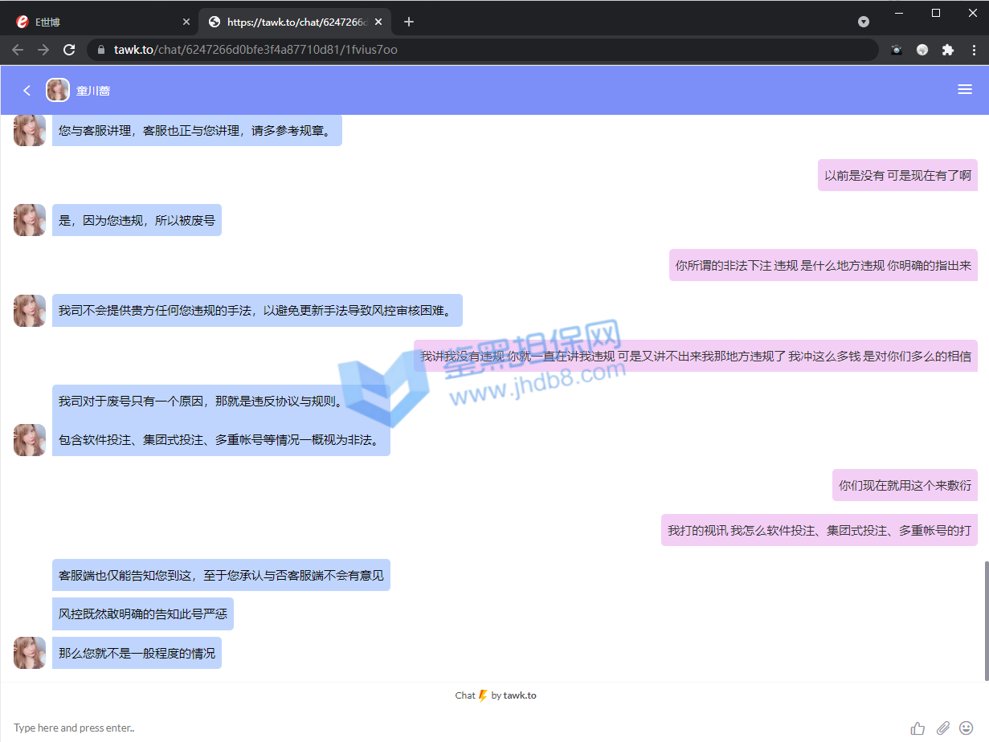Click the camera extension icon in toolbar
The height and width of the screenshot is (742, 989).
click(897, 50)
